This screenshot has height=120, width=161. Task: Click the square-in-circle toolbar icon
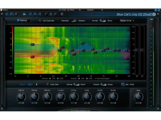[x=51, y=14]
